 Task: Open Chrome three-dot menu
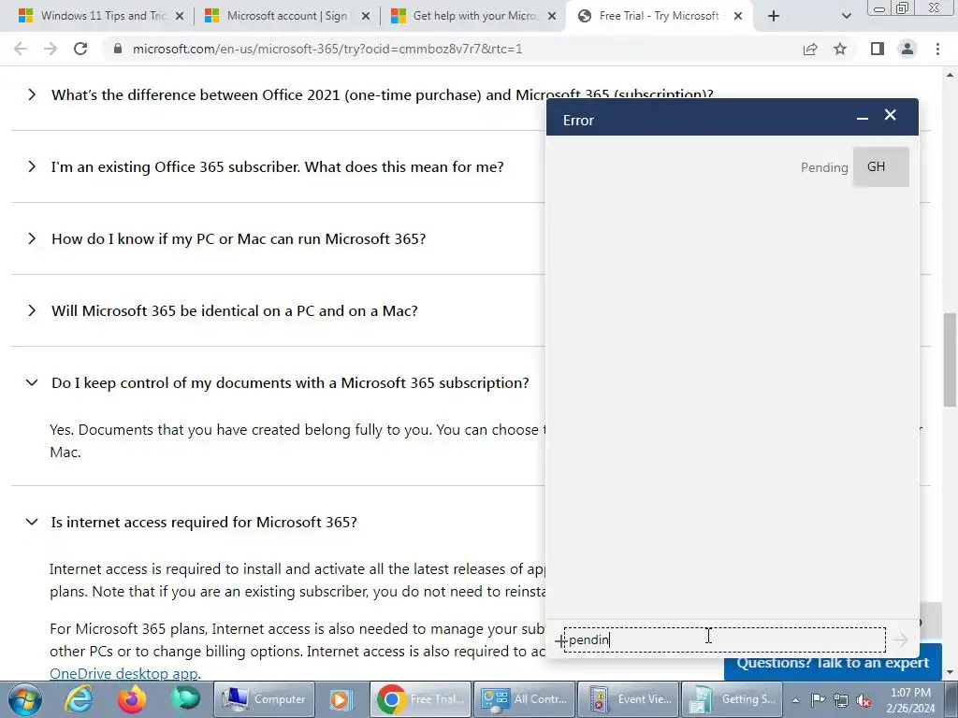pos(937,49)
